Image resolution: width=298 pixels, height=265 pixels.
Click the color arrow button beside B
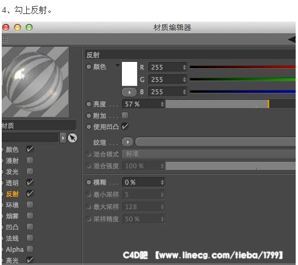129,92
